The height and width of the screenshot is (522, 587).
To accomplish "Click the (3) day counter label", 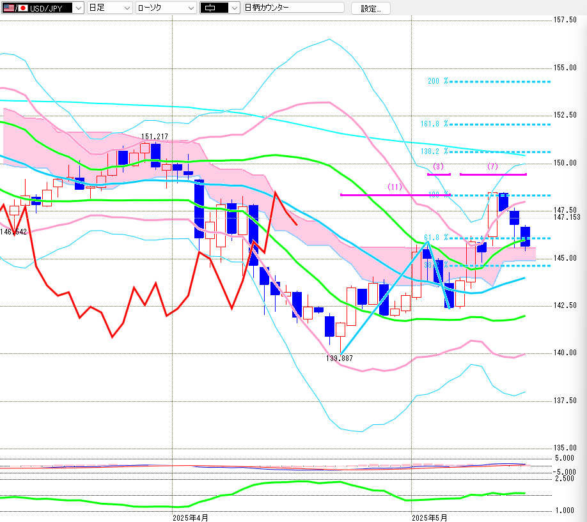I will tap(439, 167).
